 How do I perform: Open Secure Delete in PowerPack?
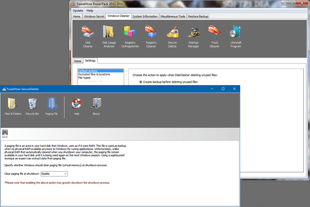coord(172,37)
